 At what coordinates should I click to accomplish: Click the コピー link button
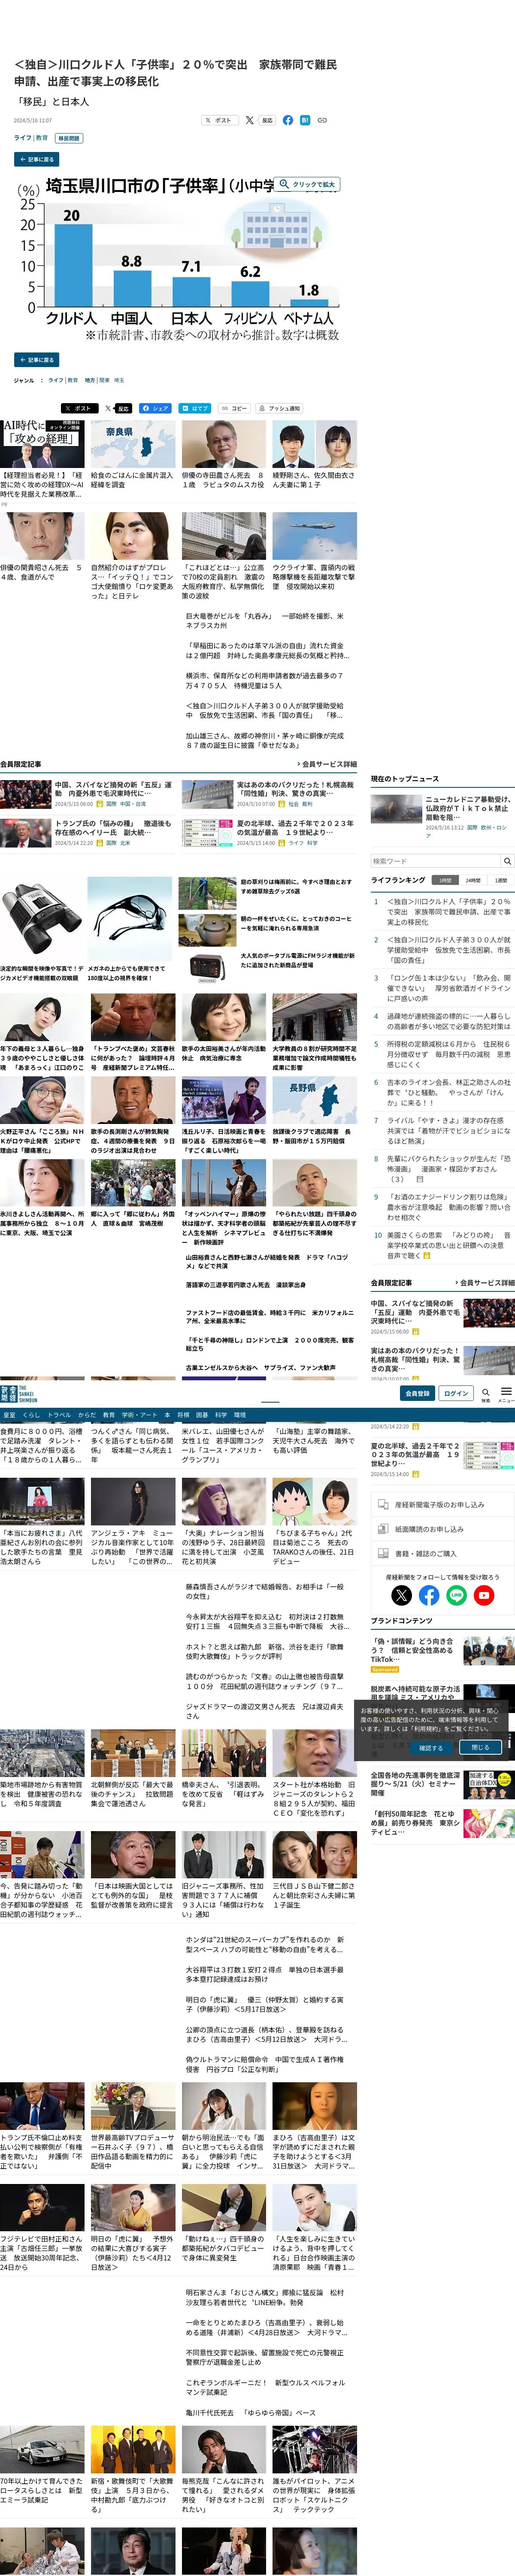tap(234, 408)
